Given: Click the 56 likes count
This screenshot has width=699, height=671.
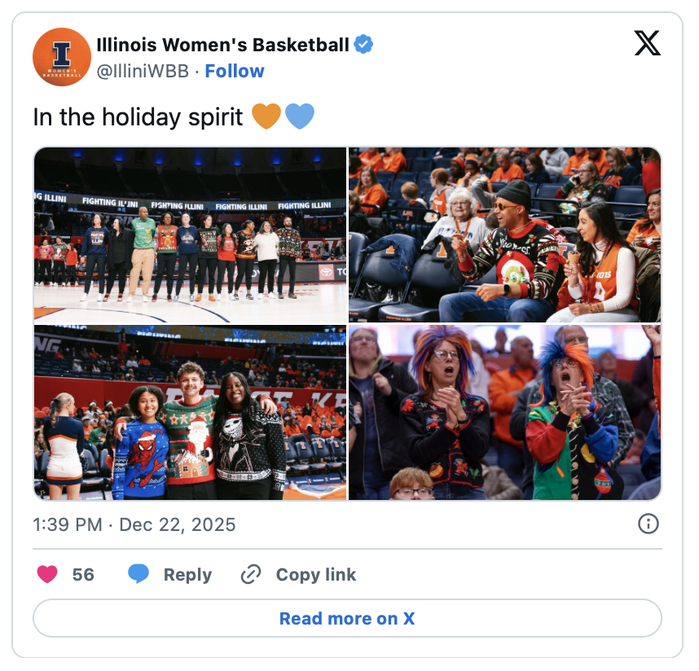Looking at the screenshot, I should [83, 575].
